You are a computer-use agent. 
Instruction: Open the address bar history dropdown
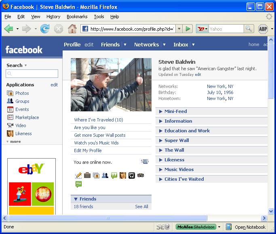pos(179,29)
